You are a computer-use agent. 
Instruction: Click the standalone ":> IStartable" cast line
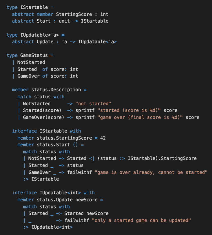pos(41,179)
